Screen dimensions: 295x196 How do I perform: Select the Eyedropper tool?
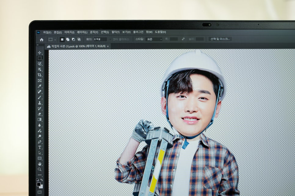(x=39, y=86)
